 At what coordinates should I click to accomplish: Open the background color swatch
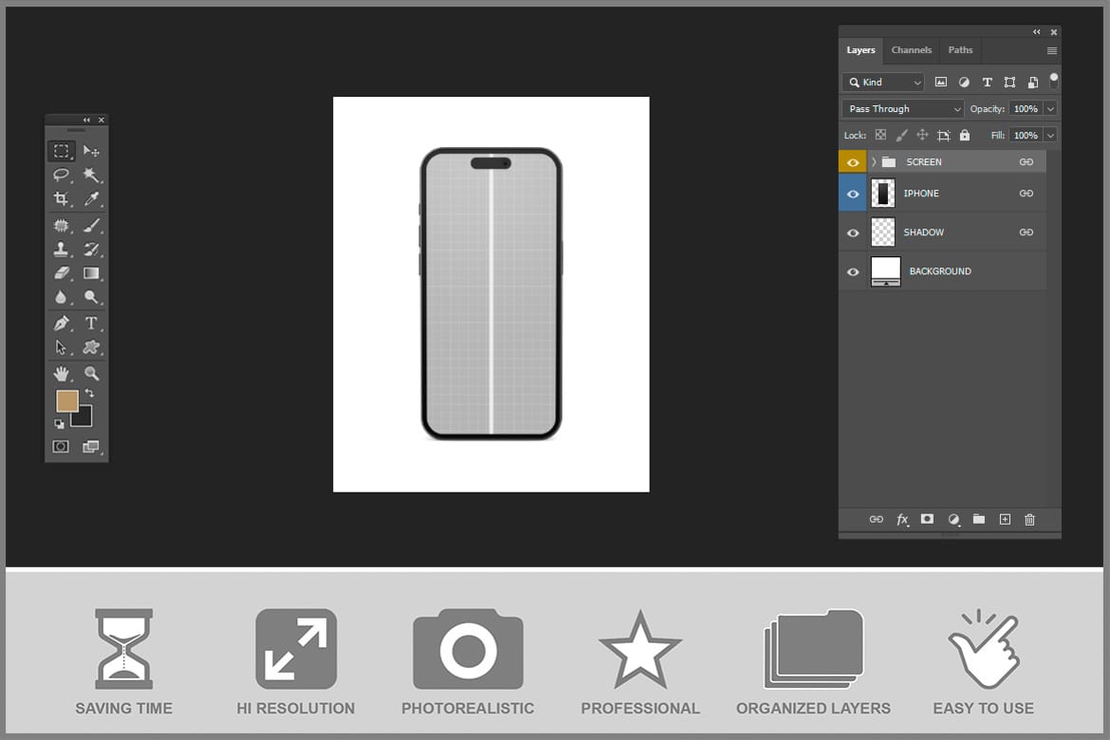point(85,419)
